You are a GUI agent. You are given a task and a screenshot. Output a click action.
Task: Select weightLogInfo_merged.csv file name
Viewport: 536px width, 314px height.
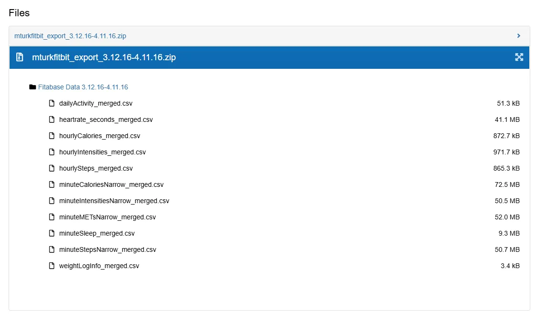99,266
